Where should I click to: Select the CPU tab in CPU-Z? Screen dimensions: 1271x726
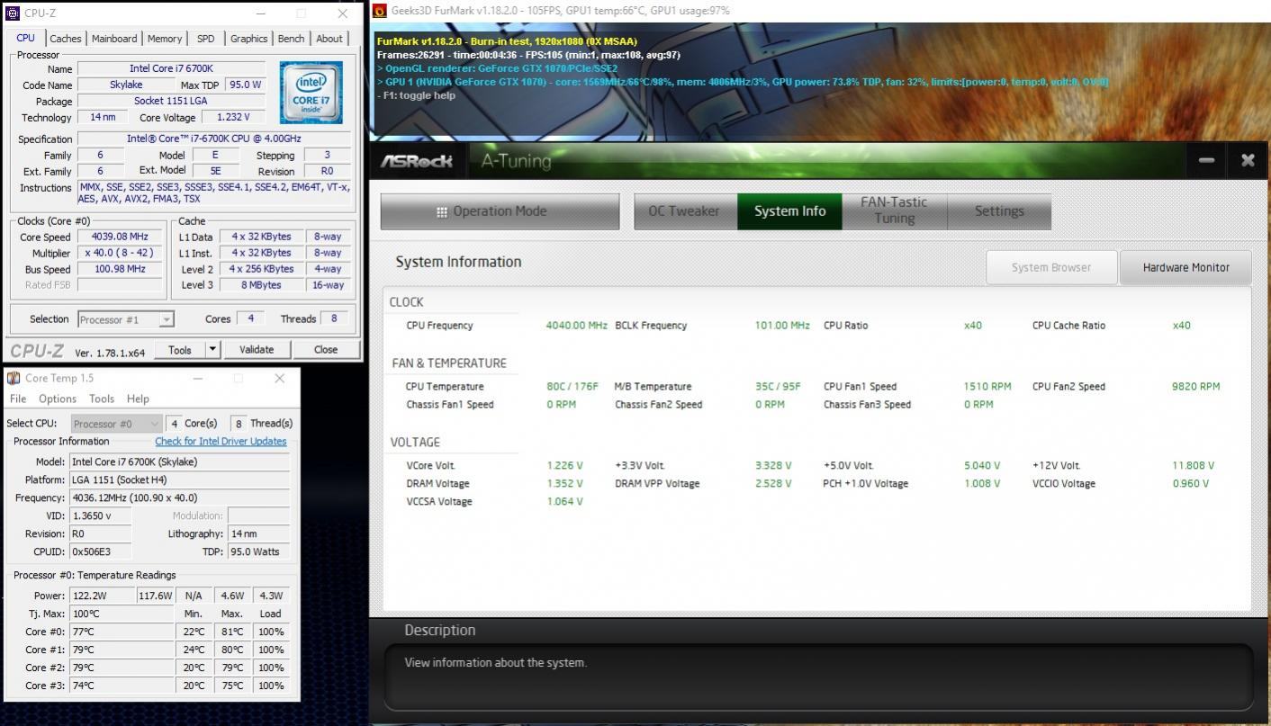(26, 38)
